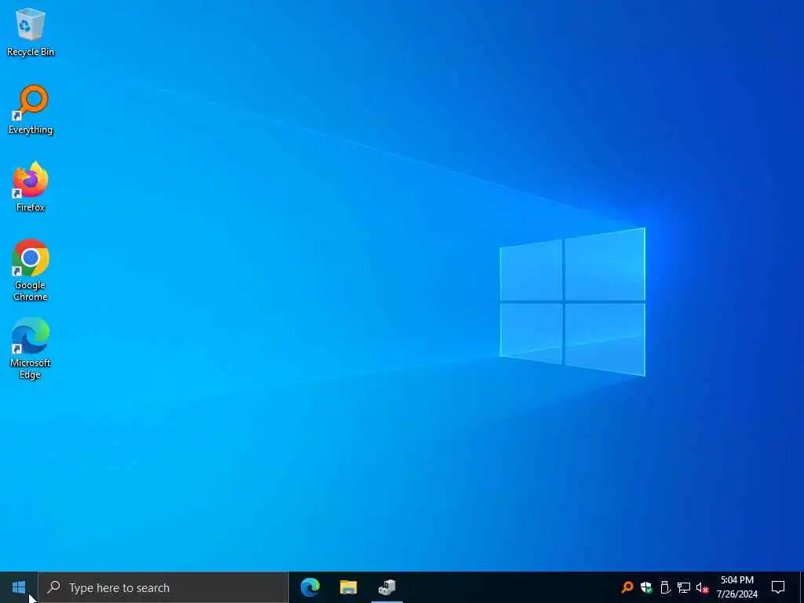
Task: Click the 'Type here to search' box
Action: tap(163, 587)
